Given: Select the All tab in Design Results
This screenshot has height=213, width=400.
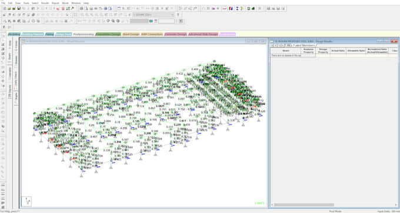Looking at the screenshot, I should click(x=288, y=45).
